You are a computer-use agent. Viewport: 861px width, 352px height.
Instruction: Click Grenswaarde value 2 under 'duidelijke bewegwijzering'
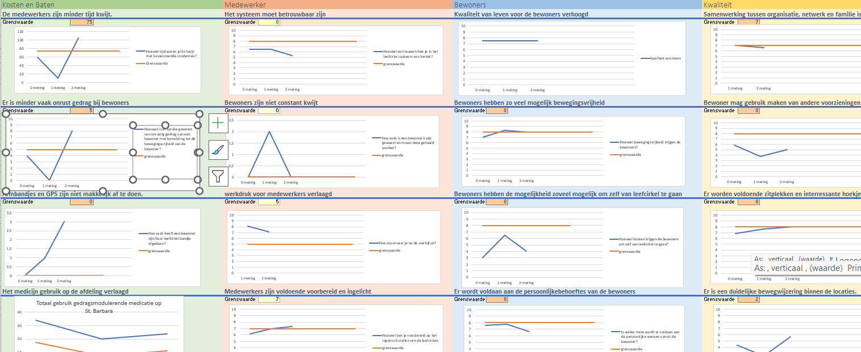pos(748,299)
